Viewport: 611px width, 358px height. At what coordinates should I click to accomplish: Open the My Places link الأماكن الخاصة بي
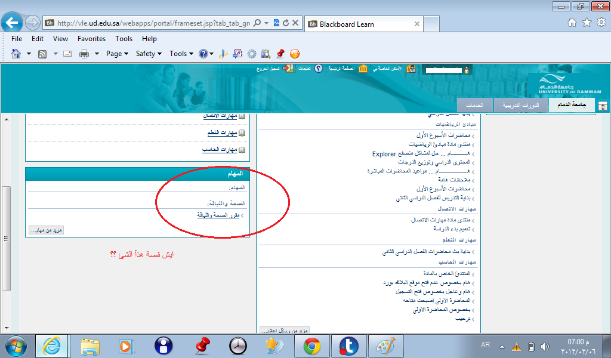388,69
